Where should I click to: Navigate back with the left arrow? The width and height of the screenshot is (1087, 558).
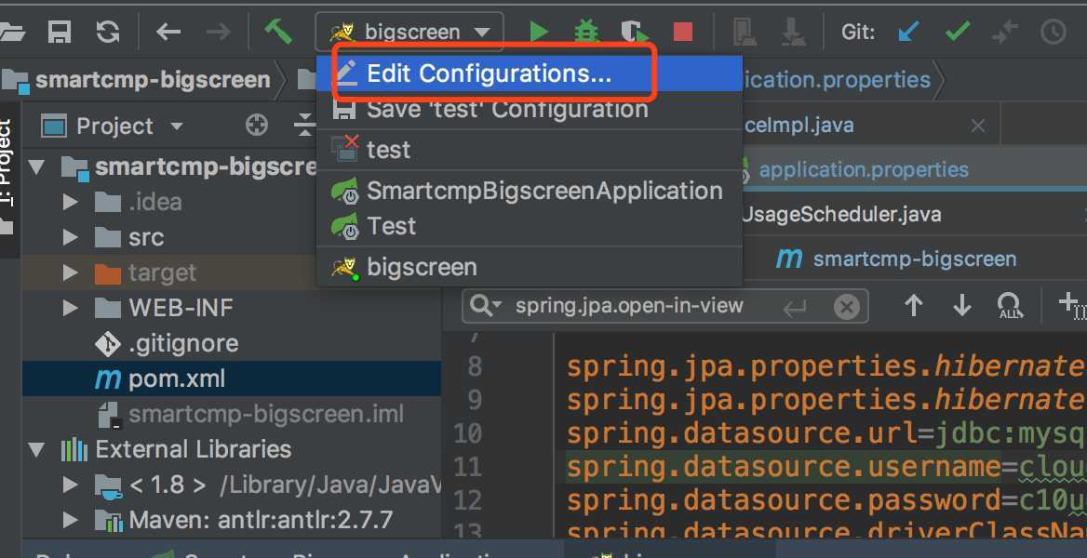pos(168,32)
